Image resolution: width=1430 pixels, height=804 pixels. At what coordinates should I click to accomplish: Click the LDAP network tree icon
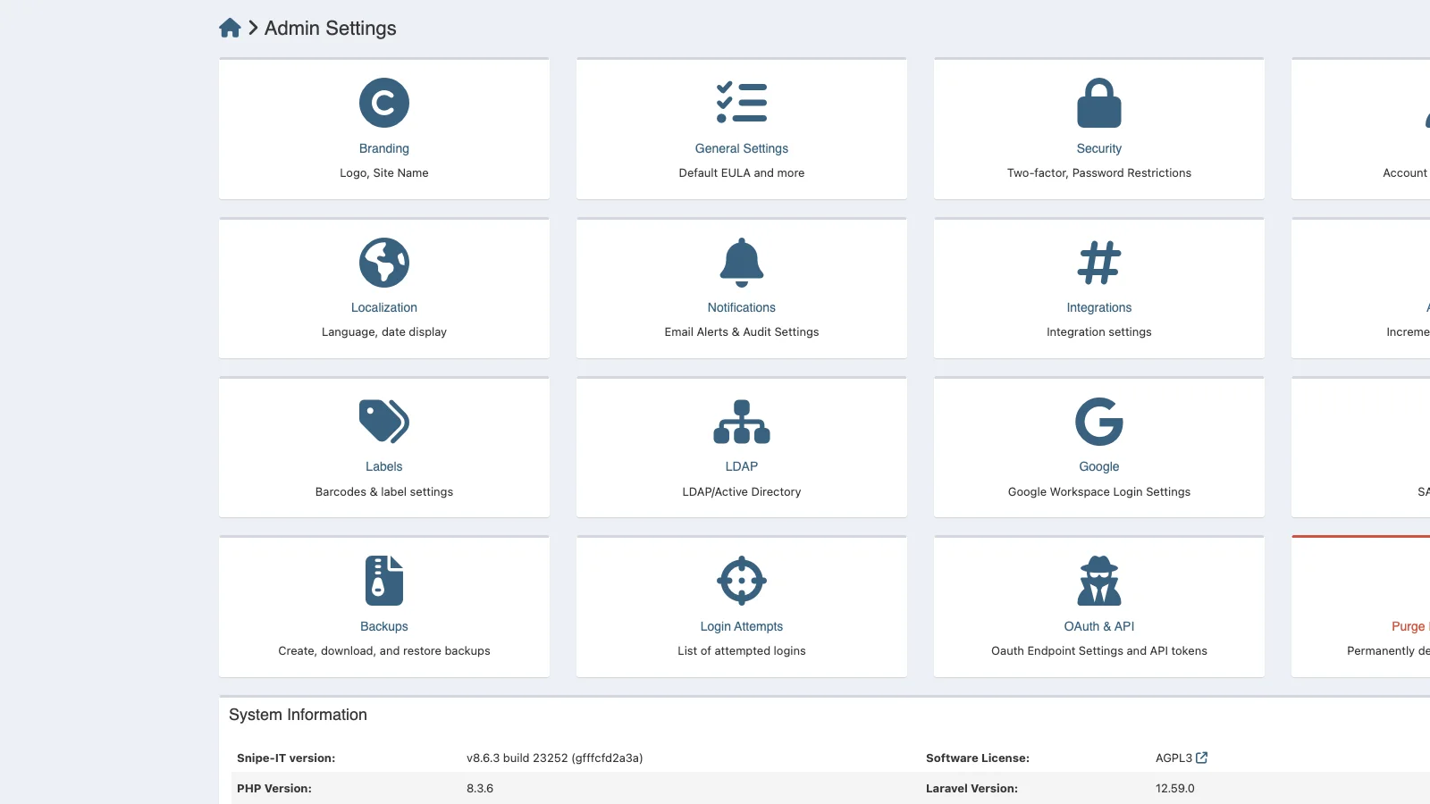[x=742, y=422]
